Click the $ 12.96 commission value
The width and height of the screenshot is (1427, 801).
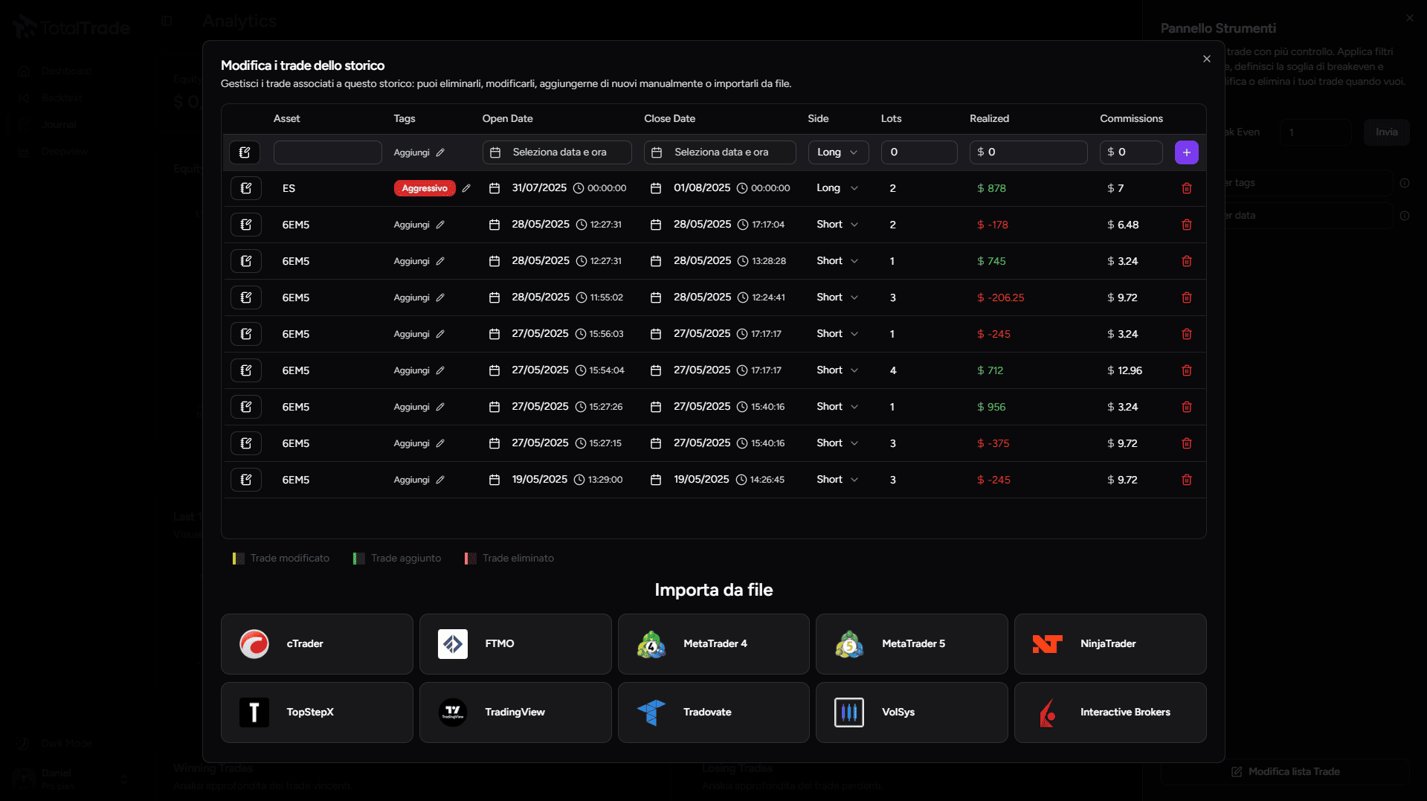1124,370
